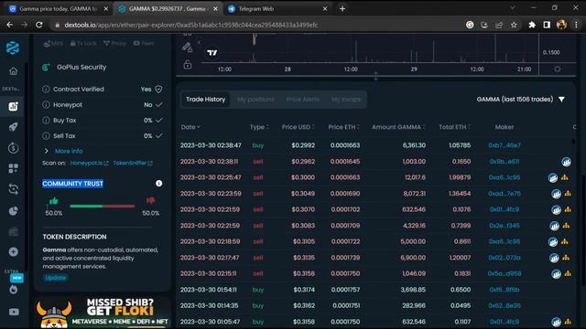This screenshot has width=586, height=329.
Task: Click the chart pane resize handle
Action: coord(376,76)
